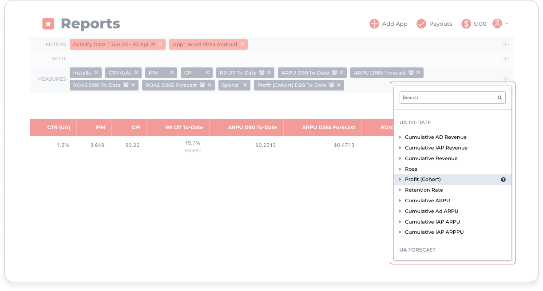Click the UA TO-DATE section heading

(415, 122)
